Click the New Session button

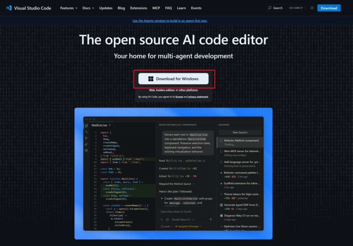pyautogui.click(x=240, y=132)
